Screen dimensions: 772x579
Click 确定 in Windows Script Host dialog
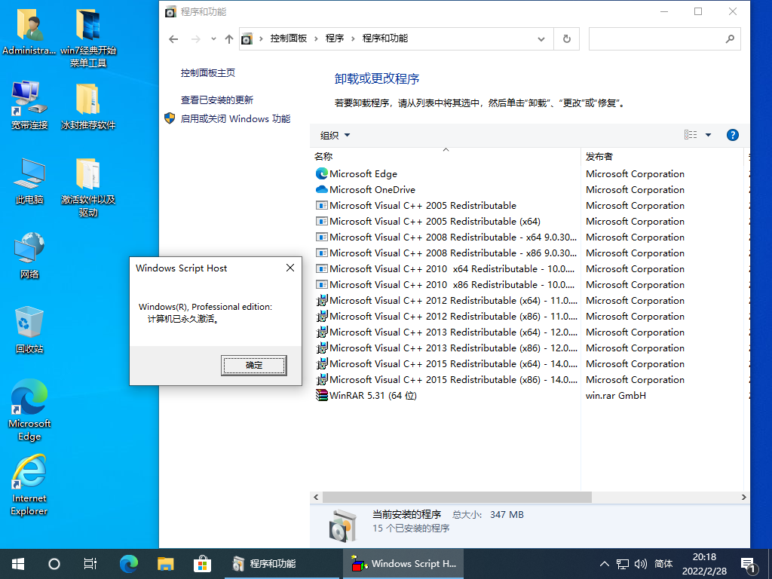[253, 366]
